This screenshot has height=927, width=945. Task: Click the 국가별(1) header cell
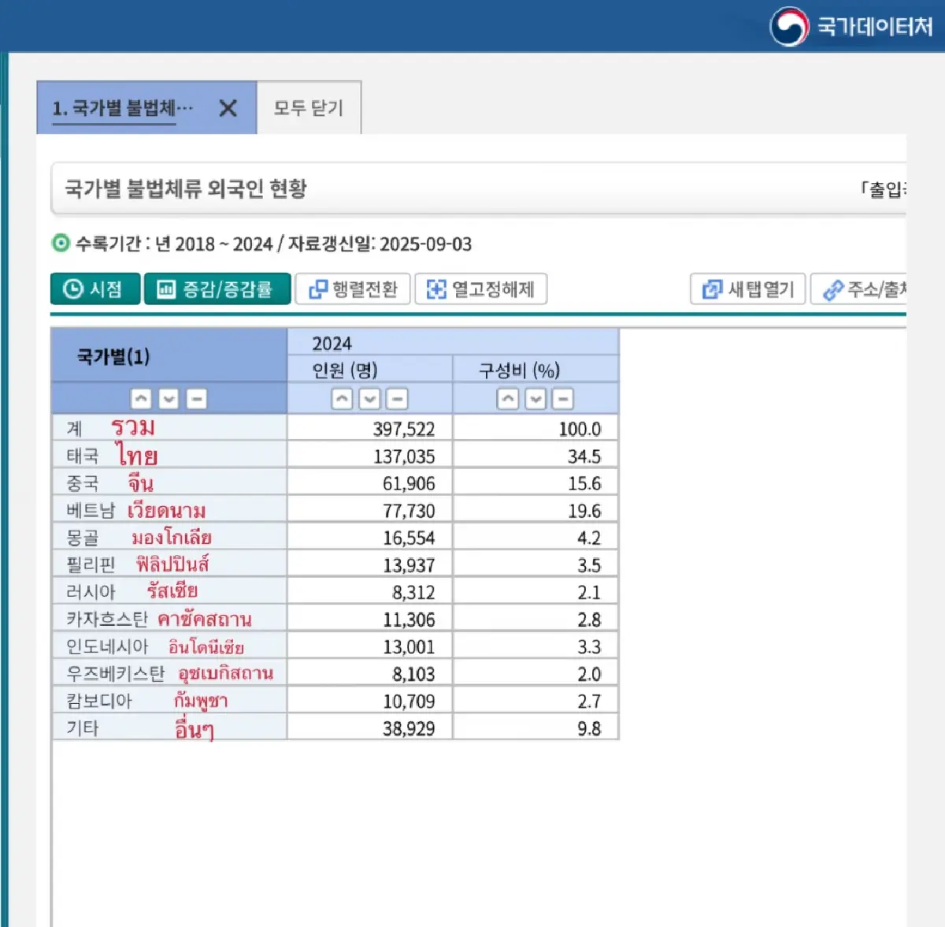(x=169, y=356)
